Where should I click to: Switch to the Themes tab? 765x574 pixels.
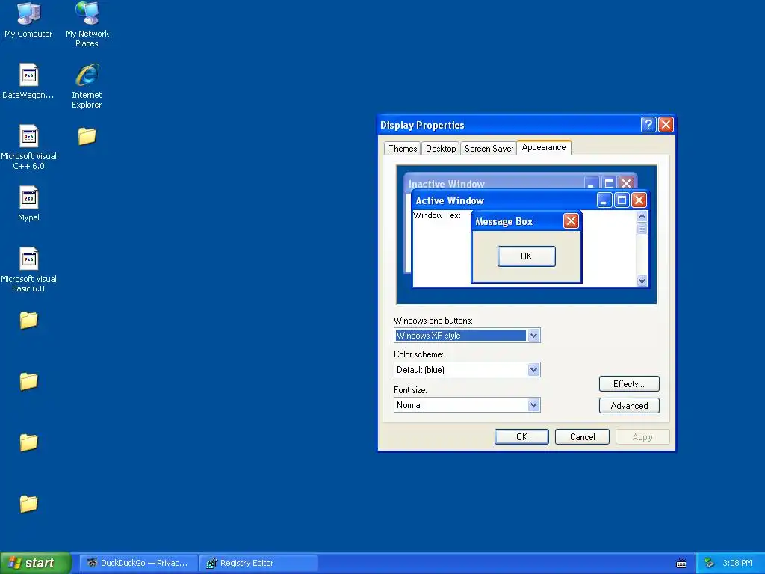(403, 149)
